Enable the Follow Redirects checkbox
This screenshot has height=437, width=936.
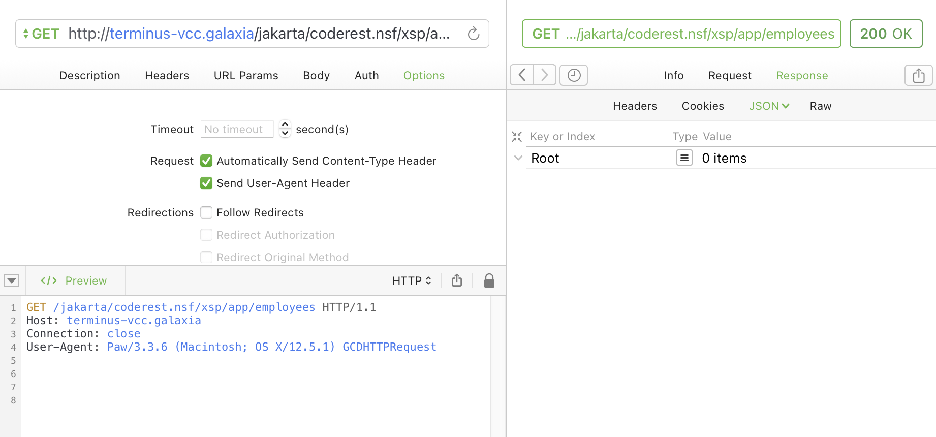(x=206, y=213)
